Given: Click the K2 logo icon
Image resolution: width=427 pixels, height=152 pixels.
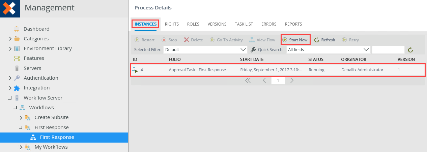Looking at the screenshot, I should click(10, 8).
